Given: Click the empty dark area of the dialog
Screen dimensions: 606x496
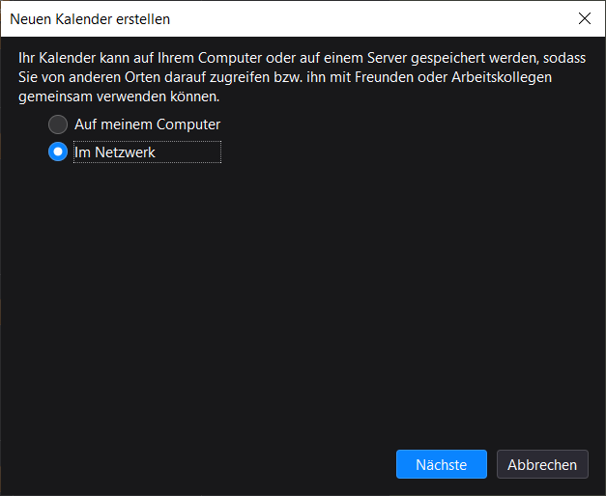Looking at the screenshot, I should [x=303, y=309].
